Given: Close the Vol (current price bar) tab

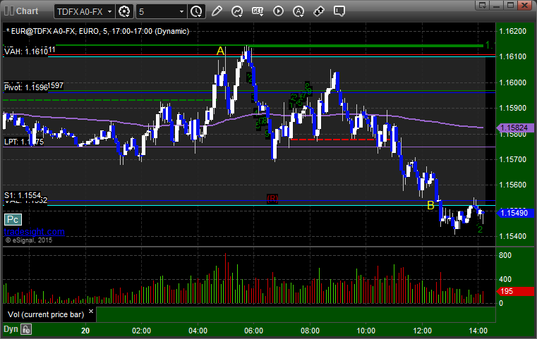Looking at the screenshot, I should click(91, 312).
